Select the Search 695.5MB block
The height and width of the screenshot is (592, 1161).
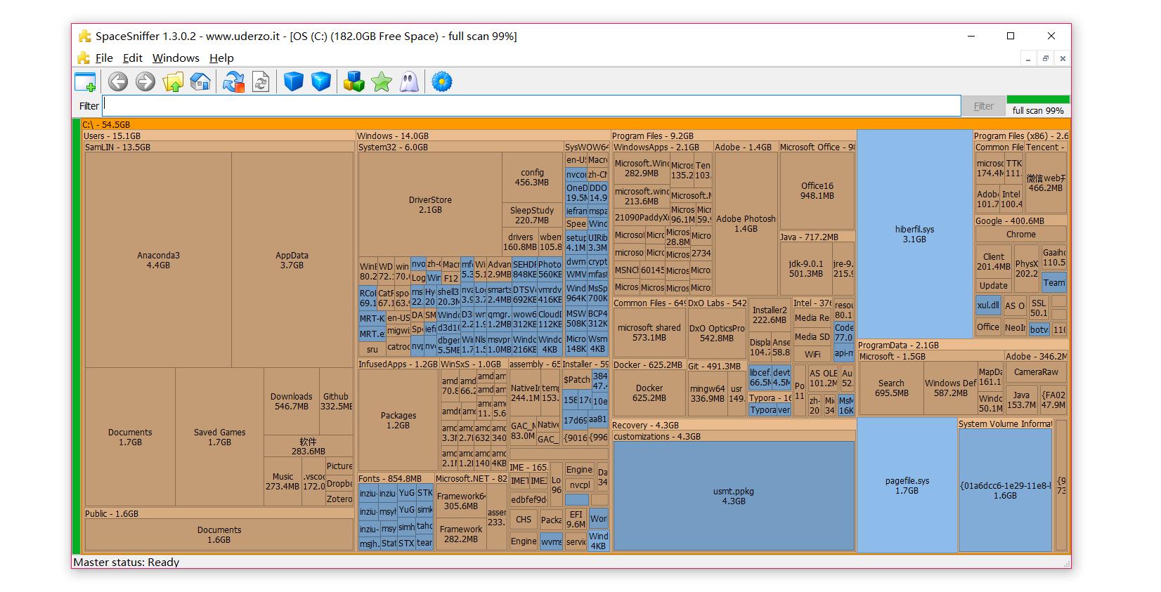click(891, 388)
